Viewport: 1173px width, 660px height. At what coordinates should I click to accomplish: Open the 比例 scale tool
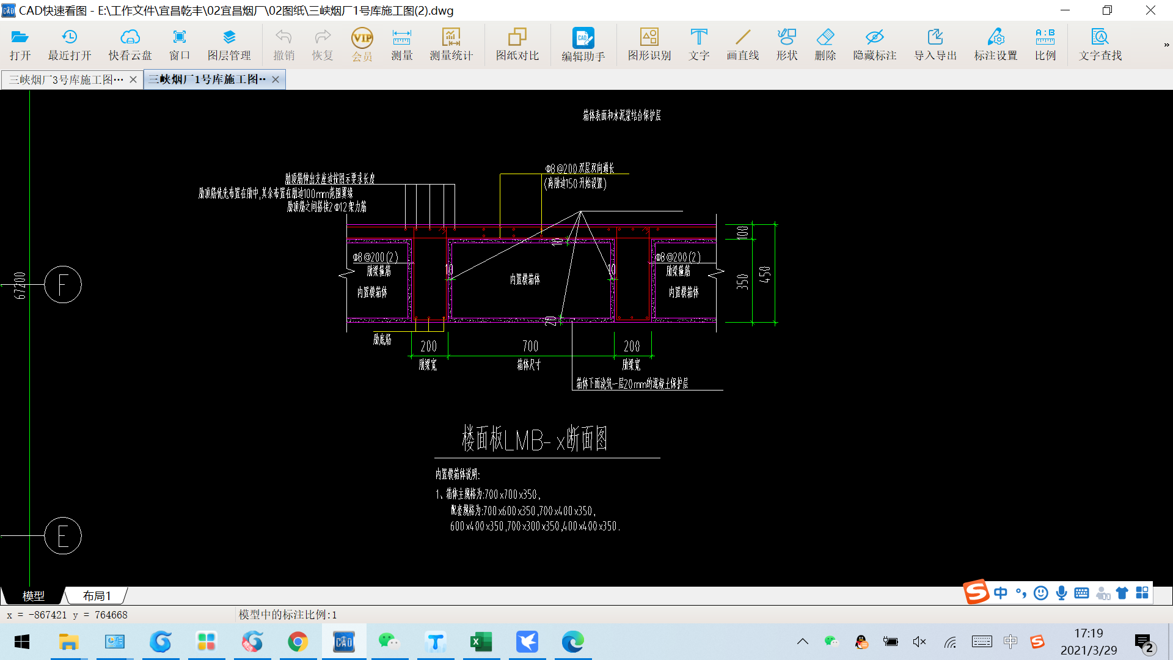tap(1045, 45)
